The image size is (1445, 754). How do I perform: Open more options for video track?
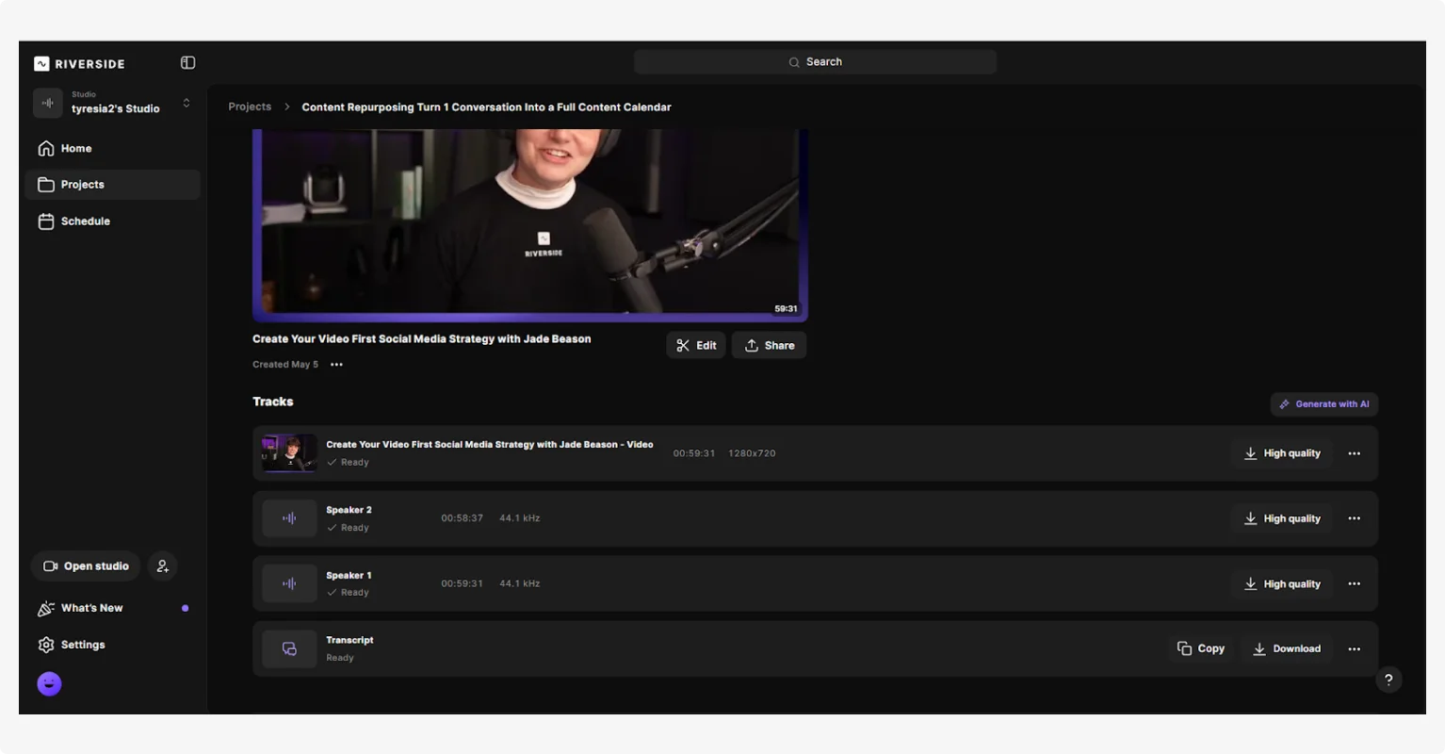1355,453
